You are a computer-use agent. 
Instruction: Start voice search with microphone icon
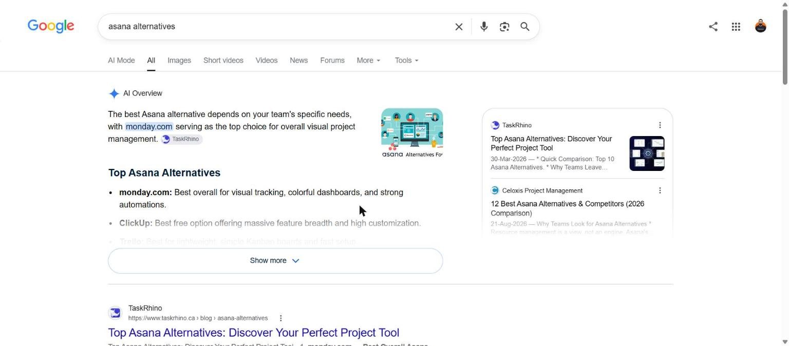[484, 27]
